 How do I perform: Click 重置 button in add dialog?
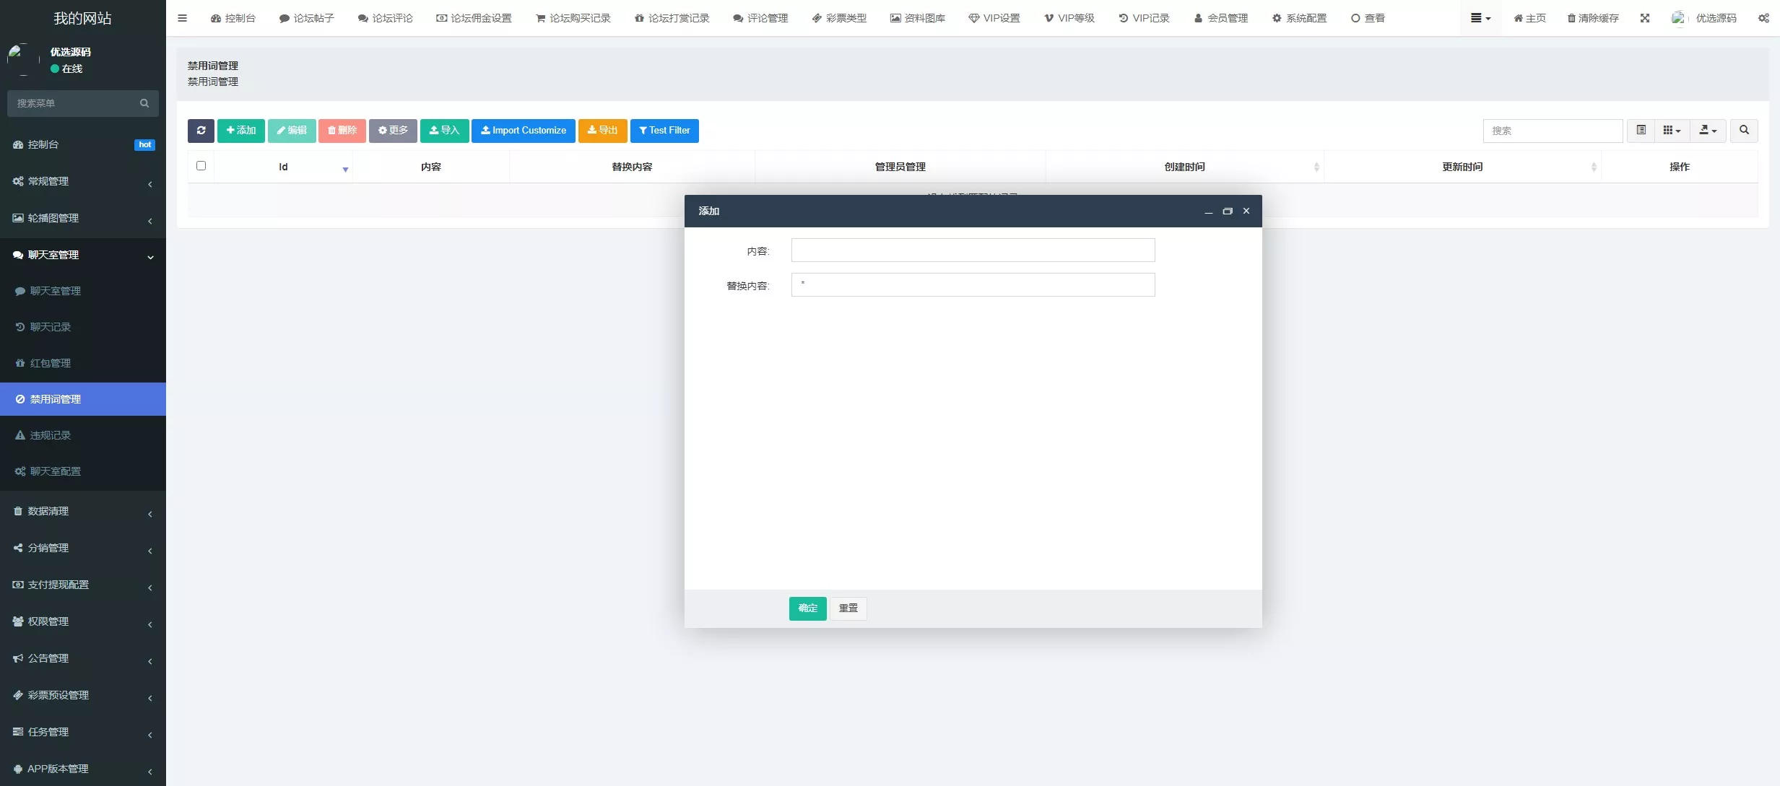[848, 608]
